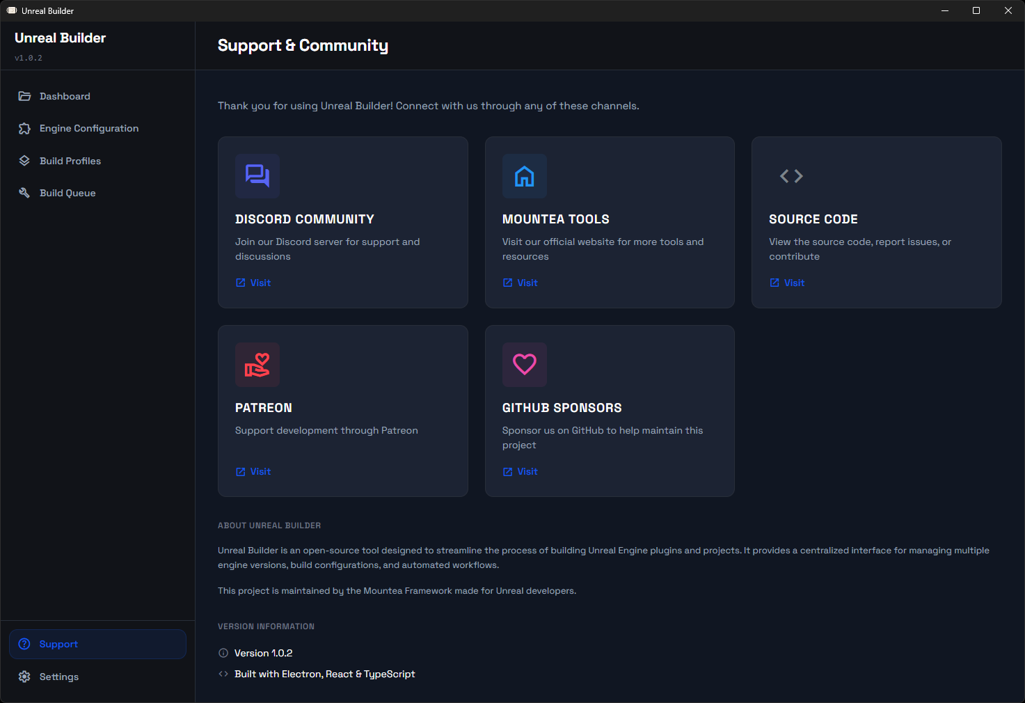Click Built with Electron, React & TypeScript text
The width and height of the screenshot is (1025, 703).
tap(325, 674)
